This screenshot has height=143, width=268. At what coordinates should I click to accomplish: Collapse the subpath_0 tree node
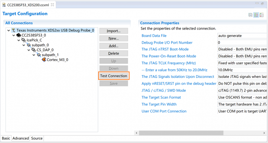click(x=24, y=45)
